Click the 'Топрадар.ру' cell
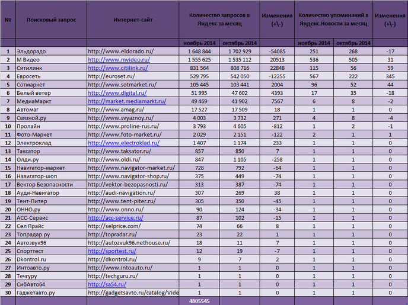Viewport: 408px width, 305px height. pyautogui.click(x=51, y=235)
